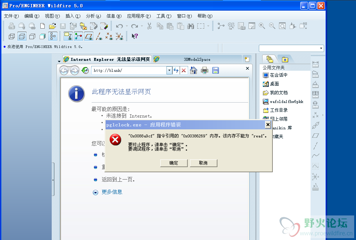356x240 pixels.
Task: Click the redo arrow icon
Action: [x=135, y=26]
